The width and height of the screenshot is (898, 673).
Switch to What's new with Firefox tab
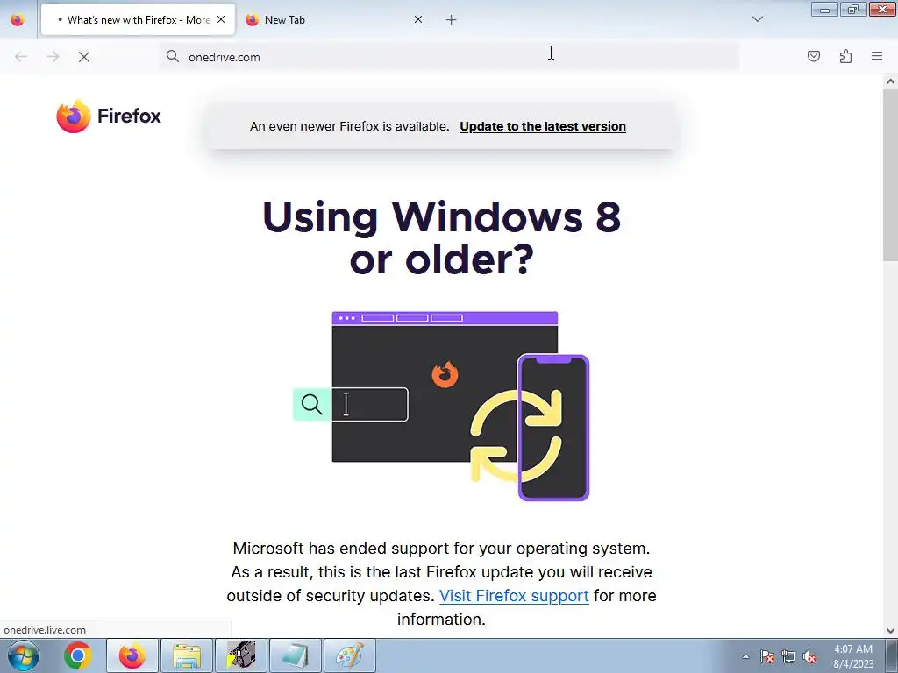coord(138,20)
